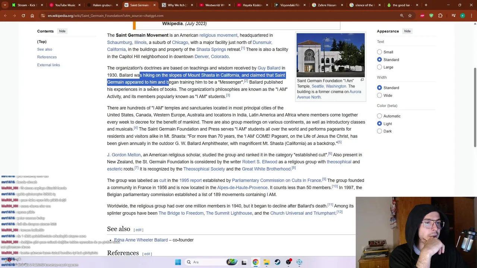Select Large text size
This screenshot has height=268, width=477.
(x=379, y=67)
